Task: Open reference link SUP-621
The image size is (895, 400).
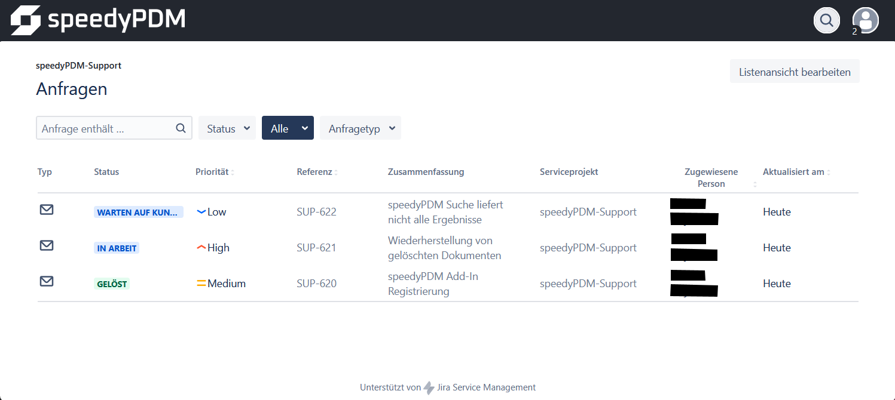Action: point(316,248)
